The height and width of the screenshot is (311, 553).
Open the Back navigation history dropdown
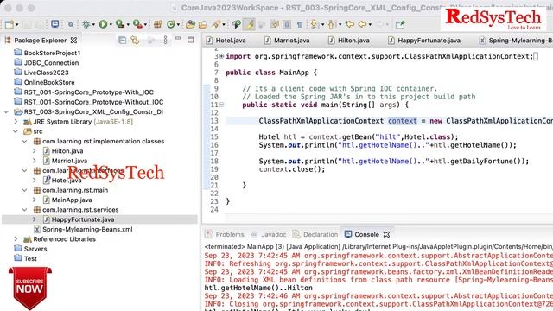pyautogui.click(x=370, y=25)
